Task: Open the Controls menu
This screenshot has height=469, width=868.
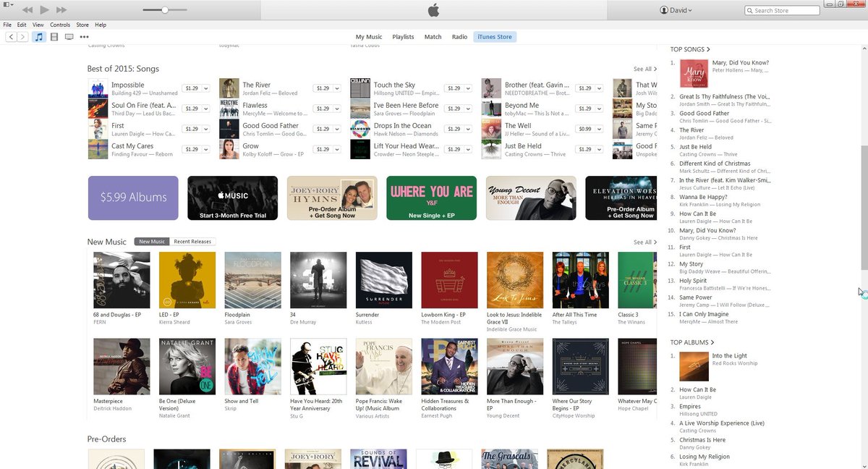Action: tap(60, 25)
